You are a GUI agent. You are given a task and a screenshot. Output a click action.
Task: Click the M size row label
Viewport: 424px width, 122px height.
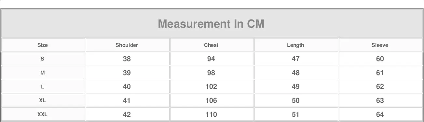point(42,73)
